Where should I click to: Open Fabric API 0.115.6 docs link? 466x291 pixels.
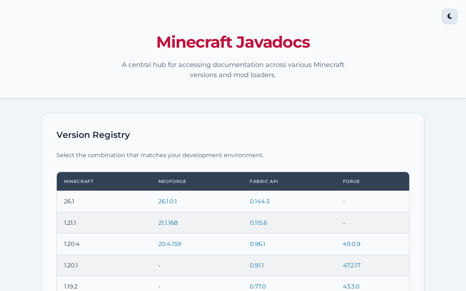[x=258, y=223]
